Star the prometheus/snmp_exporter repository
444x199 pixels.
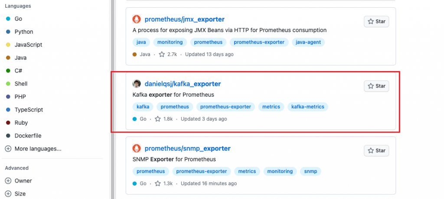click(376, 150)
